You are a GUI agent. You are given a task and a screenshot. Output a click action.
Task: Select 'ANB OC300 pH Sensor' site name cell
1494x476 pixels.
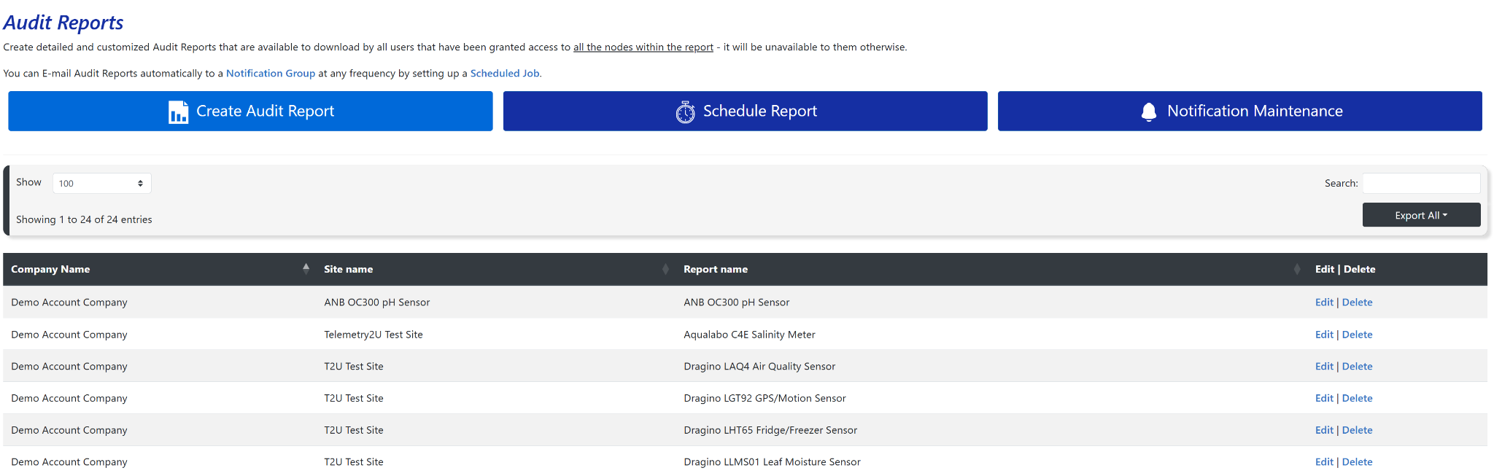point(377,303)
